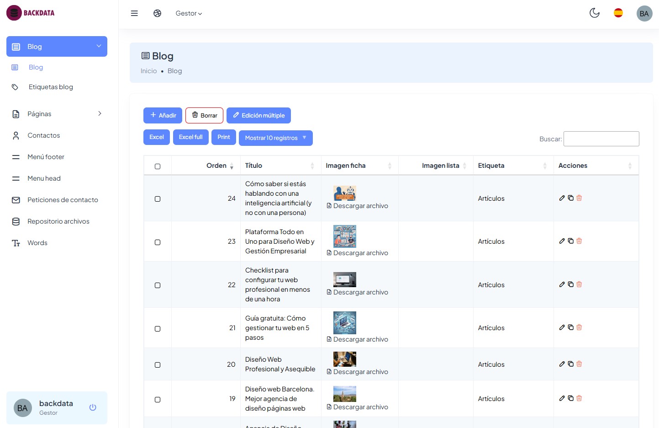659x428 pixels.
Task: Edit the post with order 19
Action: (562, 398)
